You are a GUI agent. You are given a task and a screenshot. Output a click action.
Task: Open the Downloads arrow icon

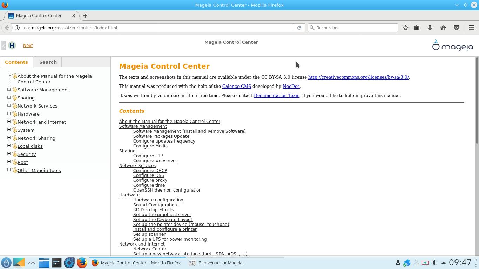tap(430, 28)
